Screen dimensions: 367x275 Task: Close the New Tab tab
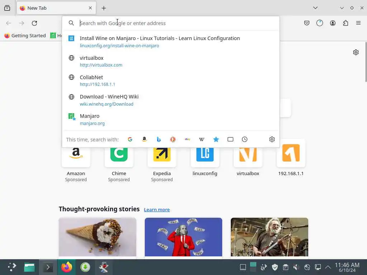[x=90, y=8]
